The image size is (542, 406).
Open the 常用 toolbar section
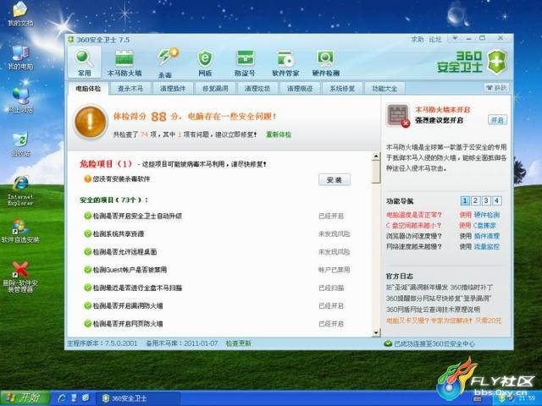85,62
